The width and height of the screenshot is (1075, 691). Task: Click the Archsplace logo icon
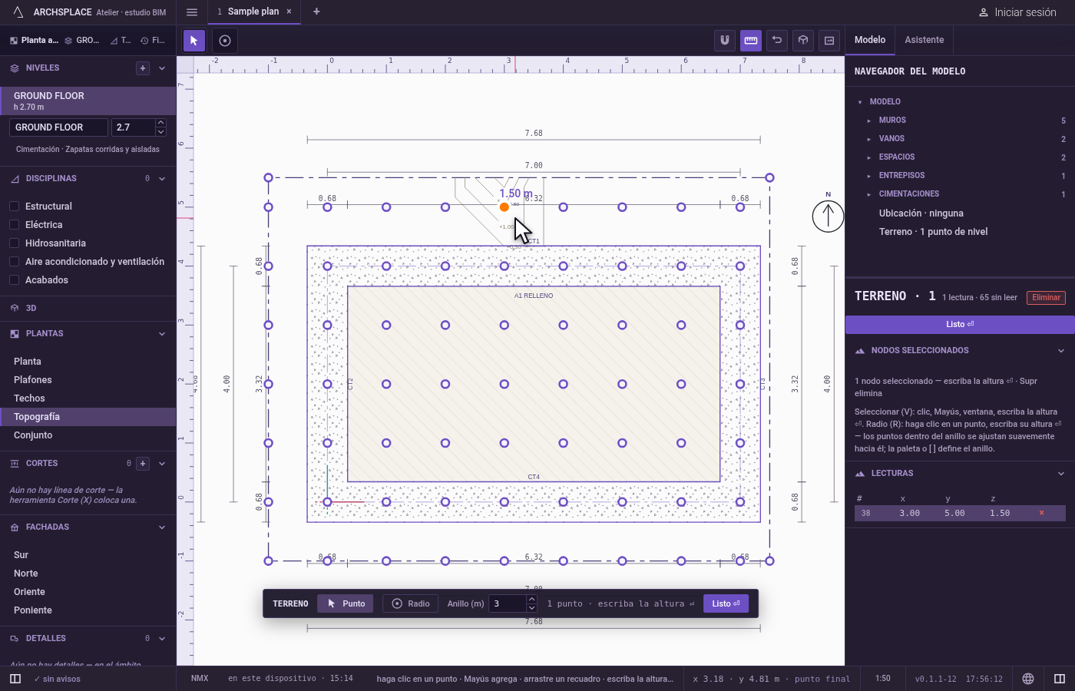point(18,12)
